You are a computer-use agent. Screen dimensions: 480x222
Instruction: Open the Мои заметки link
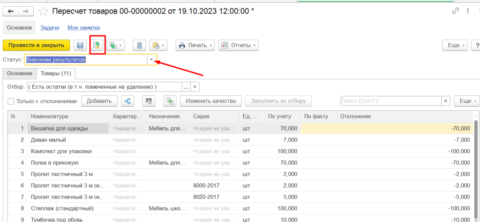tap(83, 28)
